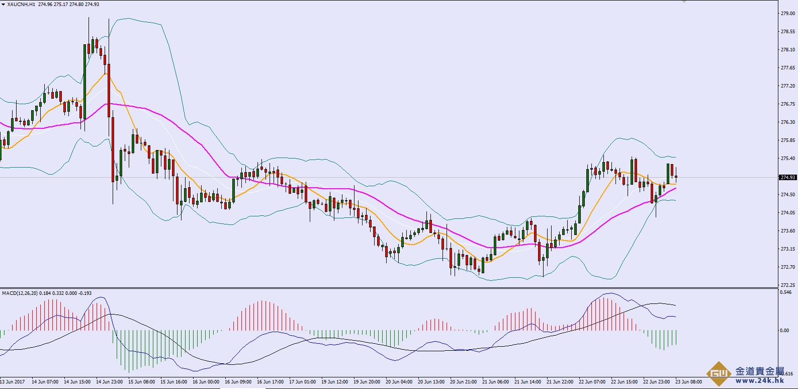Image resolution: width=798 pixels, height=389 pixels.
Task: Click the 21 Jun 06:00 time label
Action: (495, 382)
